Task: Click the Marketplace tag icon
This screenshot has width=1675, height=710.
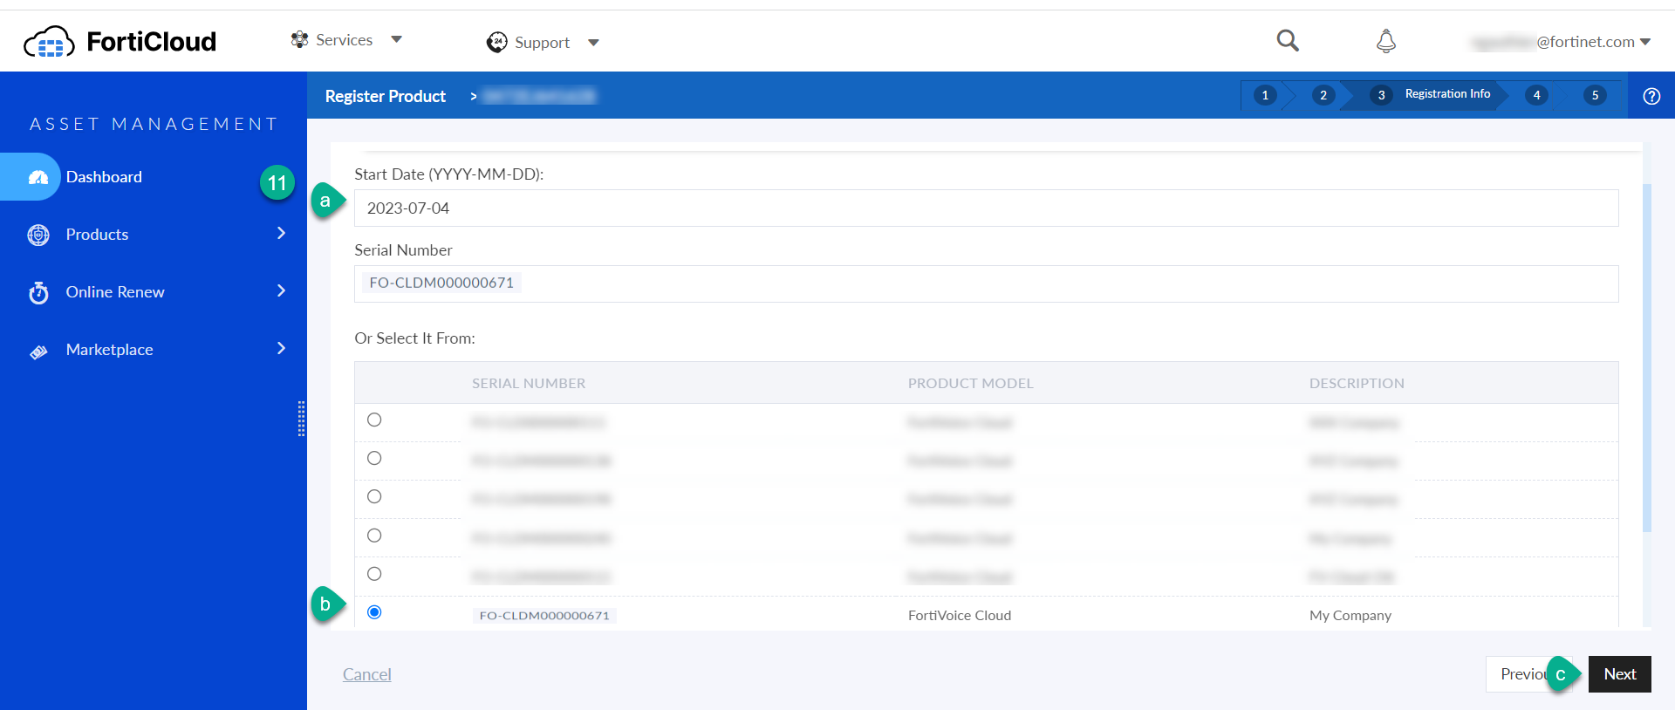Action: pyautogui.click(x=38, y=351)
